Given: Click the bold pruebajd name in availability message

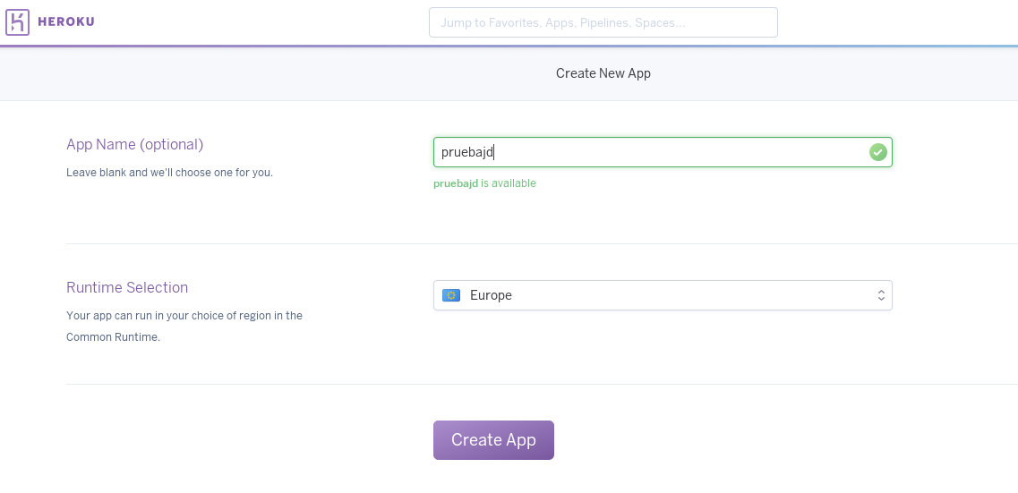Looking at the screenshot, I should [x=456, y=183].
